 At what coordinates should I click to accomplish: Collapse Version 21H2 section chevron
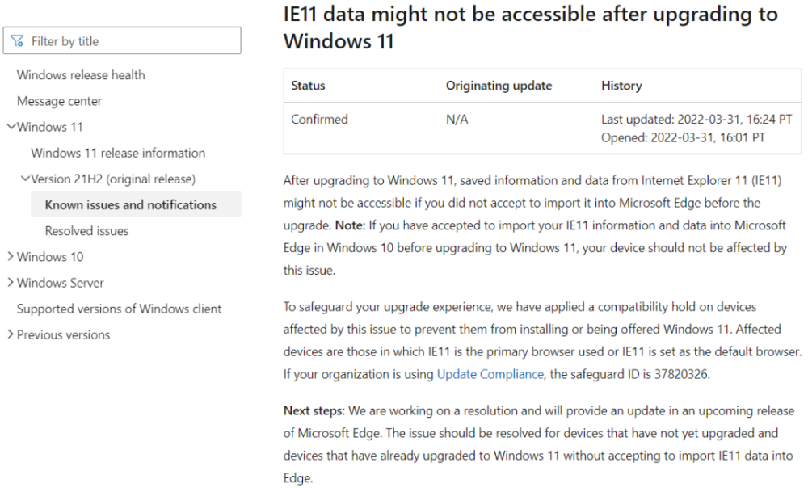click(25, 179)
